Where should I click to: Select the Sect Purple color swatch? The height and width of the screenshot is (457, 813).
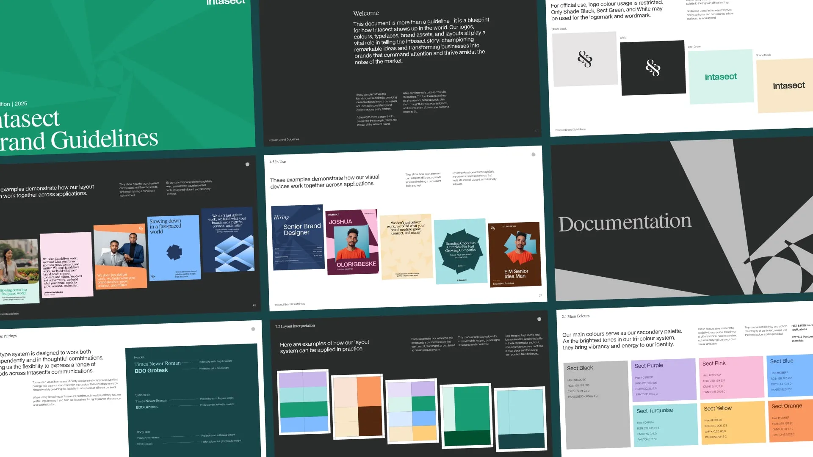pyautogui.click(x=664, y=380)
